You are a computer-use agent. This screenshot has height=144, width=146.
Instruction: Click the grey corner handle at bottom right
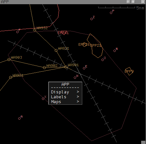[143, 142]
